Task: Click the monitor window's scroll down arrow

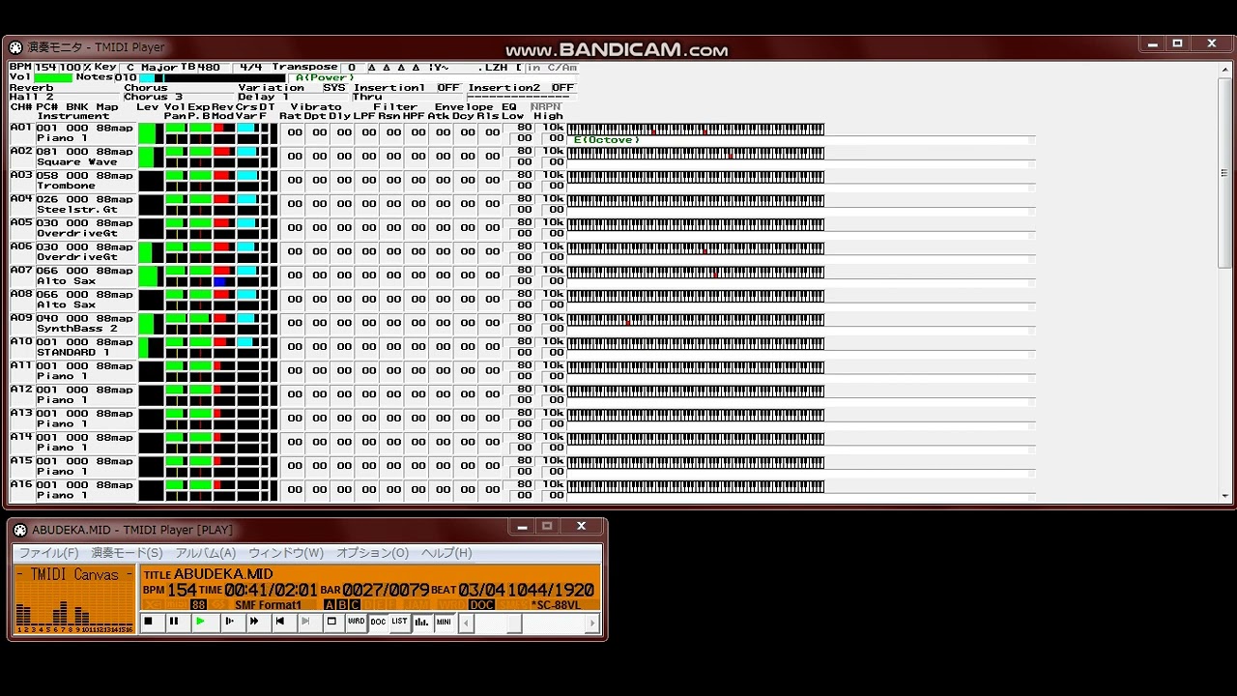Action: 1224,496
